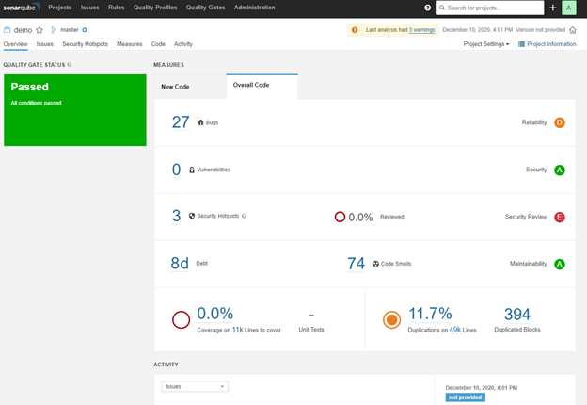Click the 27 Bugs count link
The image size is (587, 405).
(181, 122)
